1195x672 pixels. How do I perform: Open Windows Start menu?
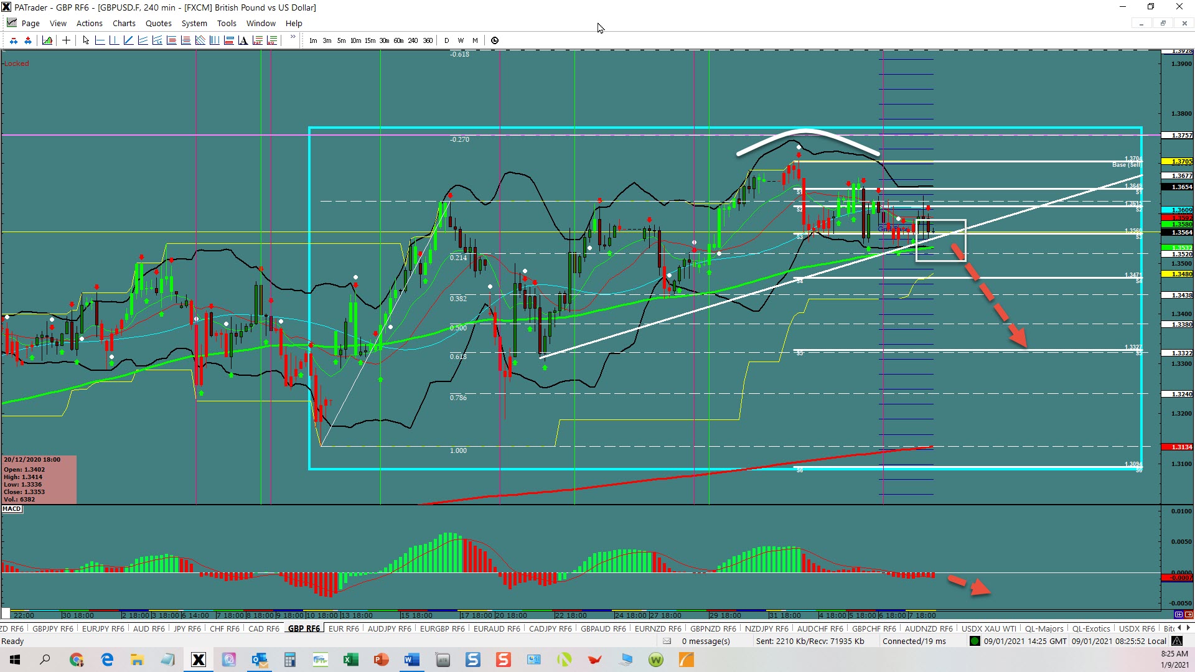tap(15, 660)
